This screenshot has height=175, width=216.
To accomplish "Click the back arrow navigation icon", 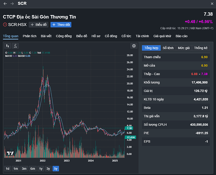I will (5, 3).
